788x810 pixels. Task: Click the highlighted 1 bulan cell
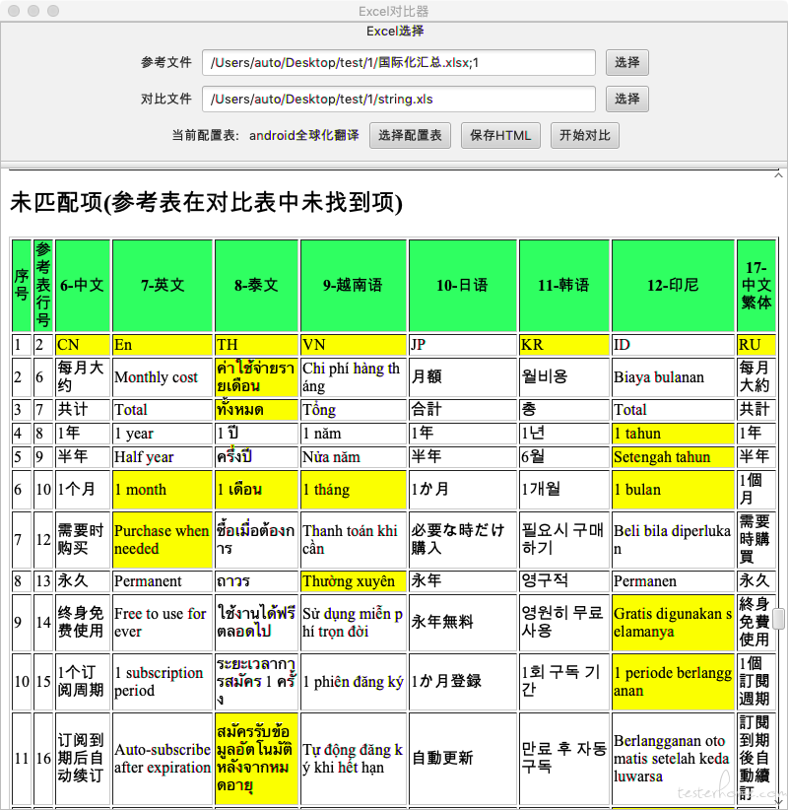(x=673, y=489)
